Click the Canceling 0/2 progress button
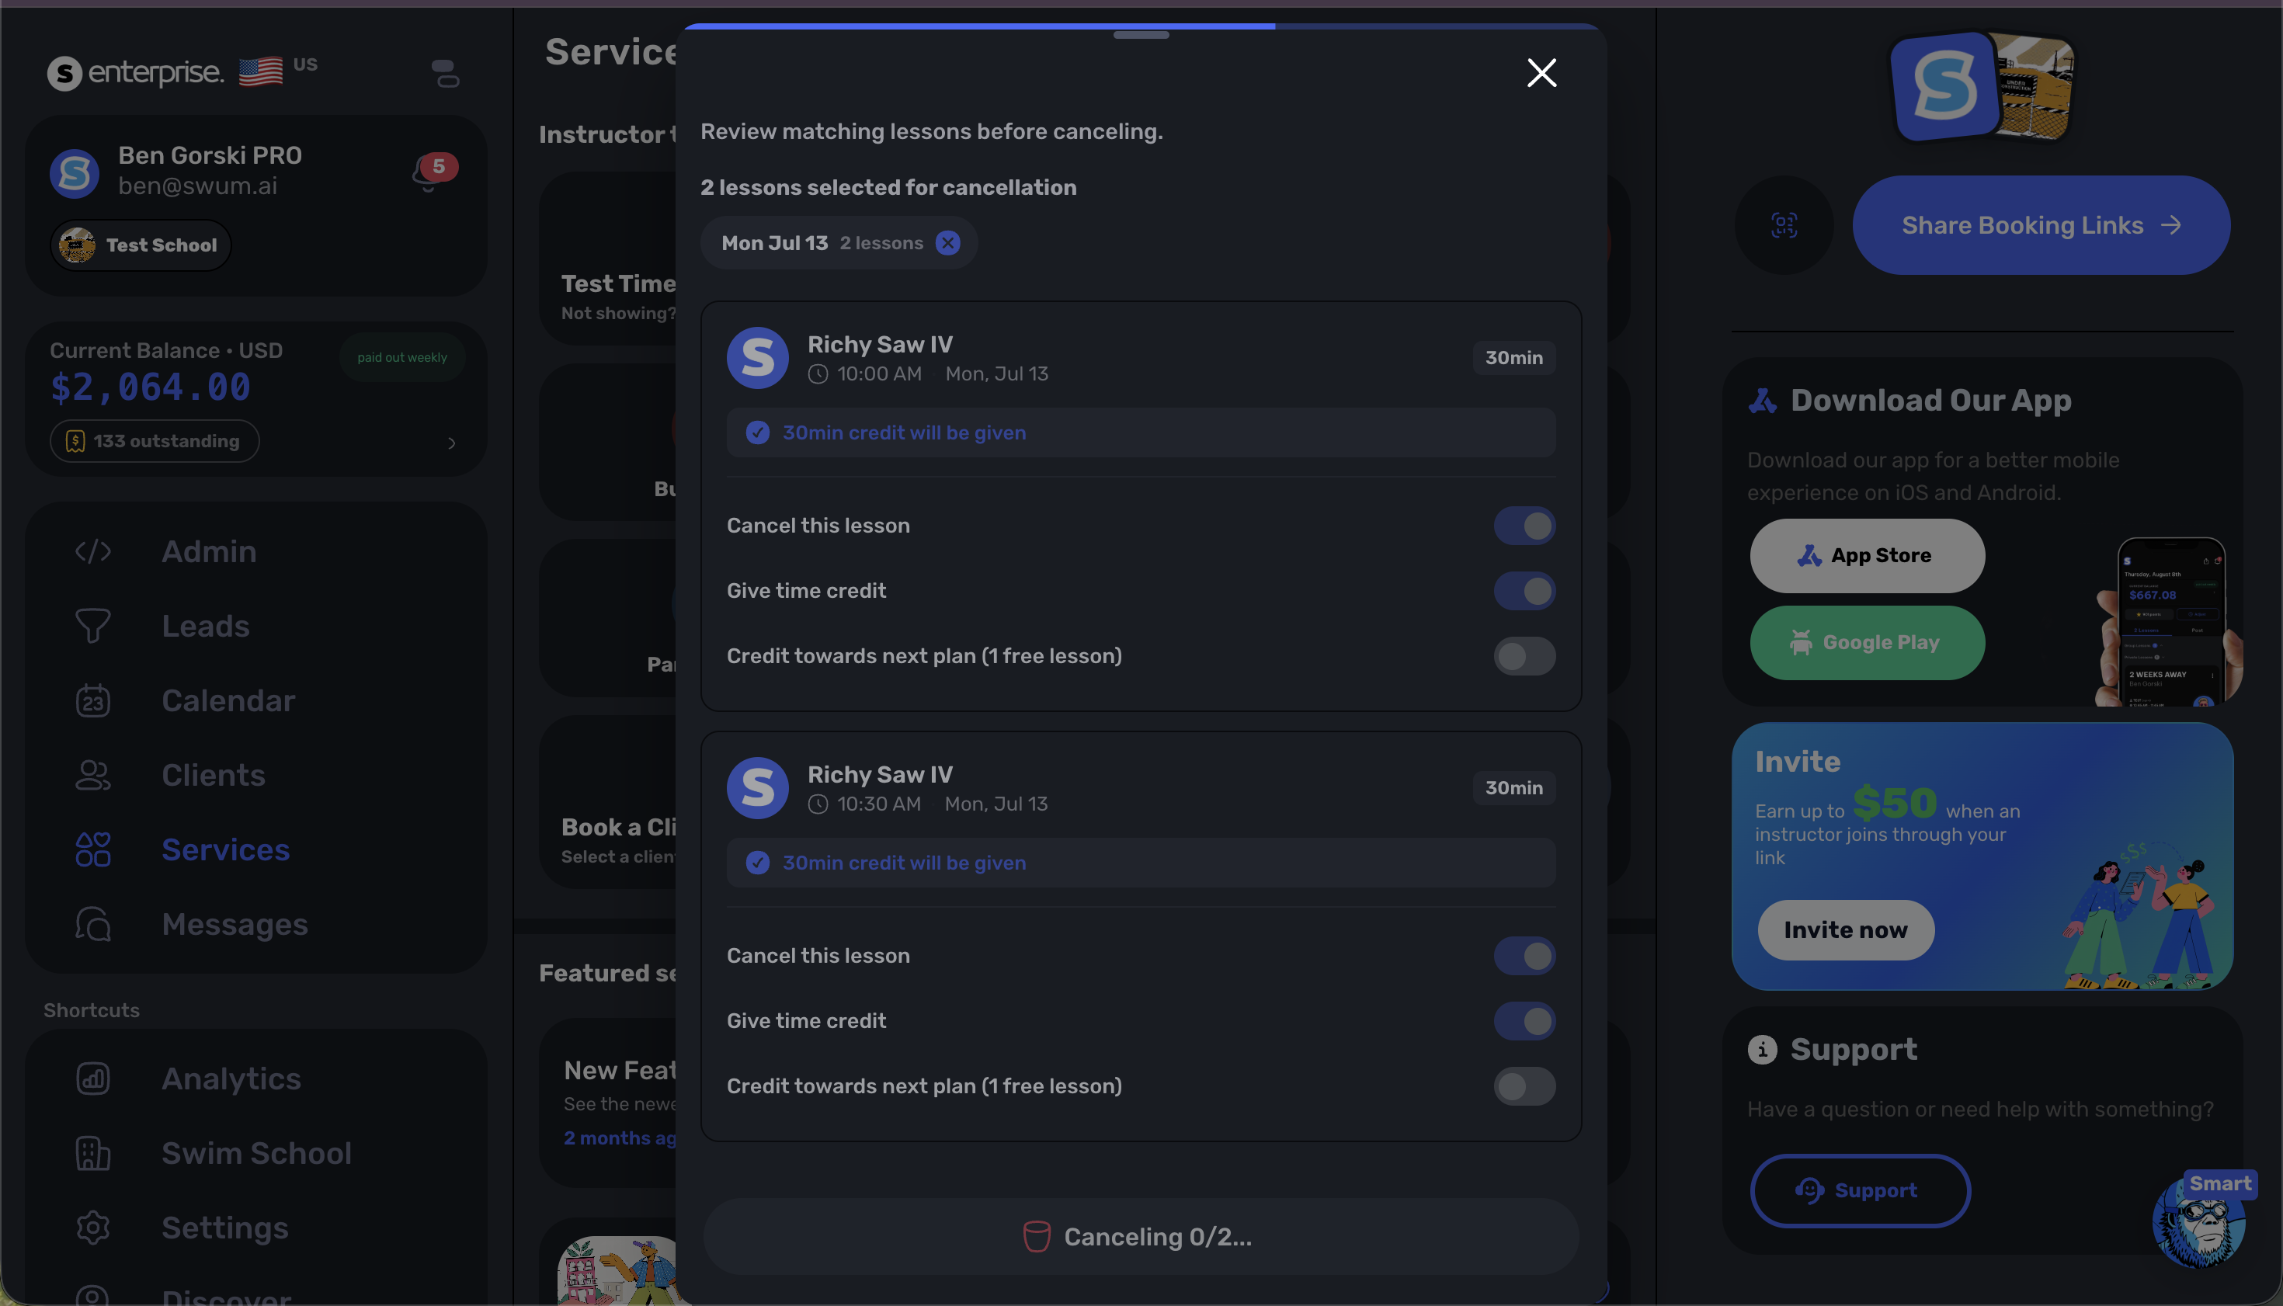The height and width of the screenshot is (1306, 2283). (x=1140, y=1237)
